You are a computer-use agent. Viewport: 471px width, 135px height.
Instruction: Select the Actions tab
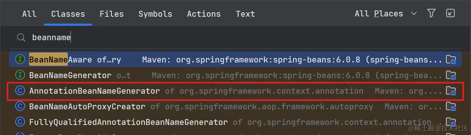pyautogui.click(x=204, y=14)
